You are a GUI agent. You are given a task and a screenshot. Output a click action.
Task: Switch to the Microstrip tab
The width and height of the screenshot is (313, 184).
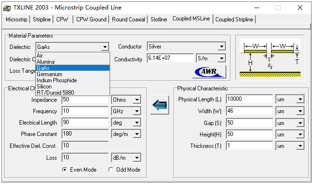tap(17, 19)
